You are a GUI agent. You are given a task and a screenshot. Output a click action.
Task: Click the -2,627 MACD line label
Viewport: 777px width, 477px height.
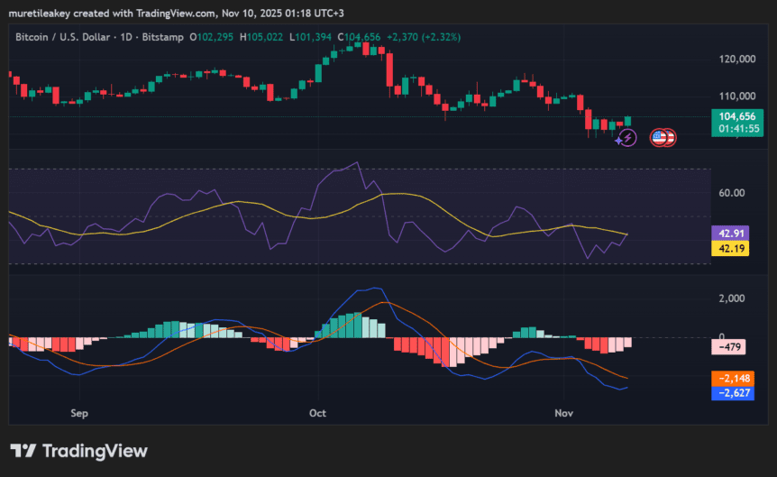[x=733, y=393]
